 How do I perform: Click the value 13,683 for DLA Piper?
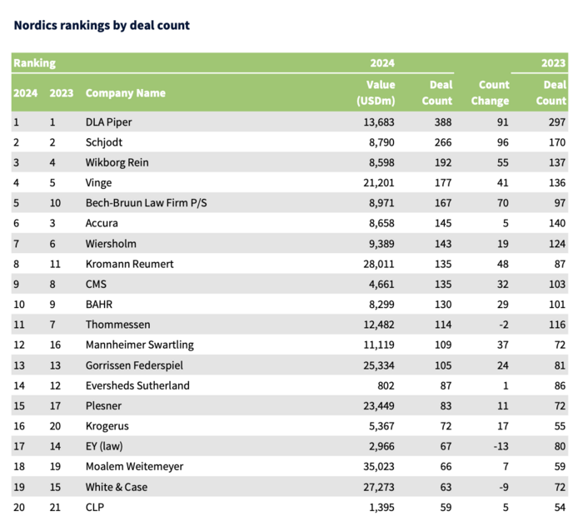(x=379, y=122)
